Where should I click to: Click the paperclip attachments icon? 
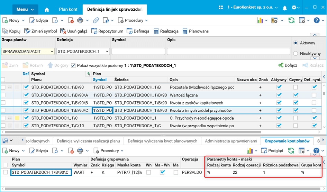pyautogui.click(x=96, y=20)
